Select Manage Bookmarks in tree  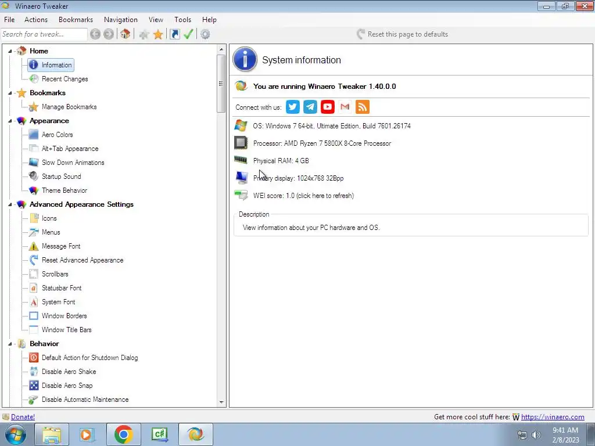(69, 107)
